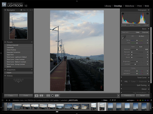Filter by rejected photos icon
The width and height of the screenshot is (153, 114).
tap(115, 100)
